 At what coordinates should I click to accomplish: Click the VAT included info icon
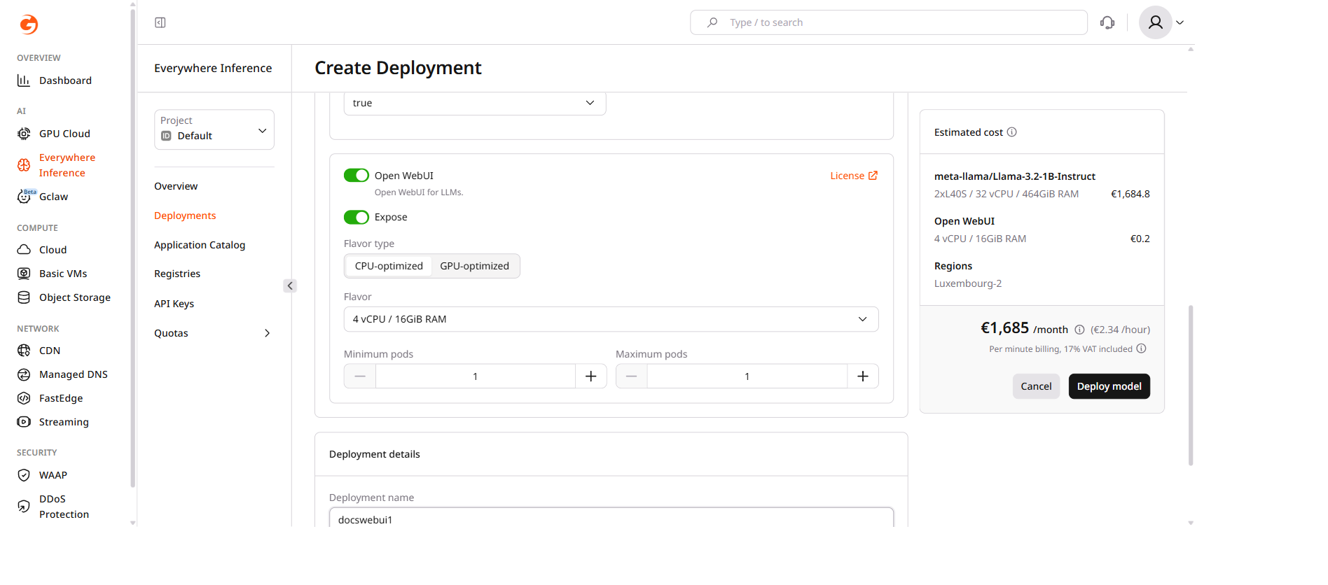click(1141, 348)
